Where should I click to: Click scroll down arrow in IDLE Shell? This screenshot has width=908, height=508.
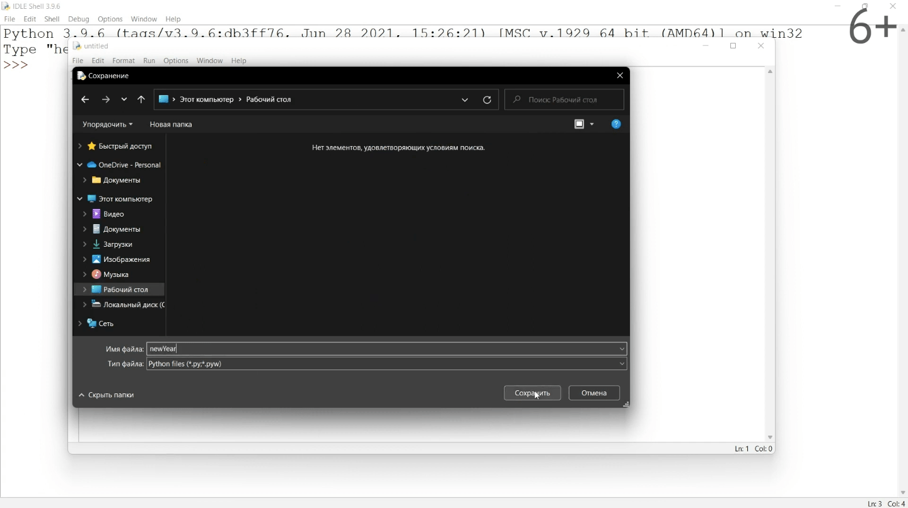[903, 494]
